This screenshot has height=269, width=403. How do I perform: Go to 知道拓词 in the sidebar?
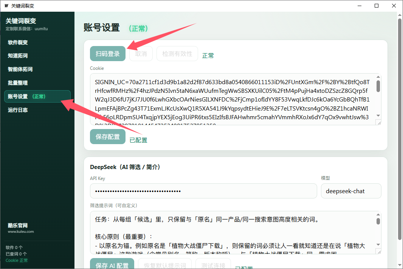pos(18,55)
